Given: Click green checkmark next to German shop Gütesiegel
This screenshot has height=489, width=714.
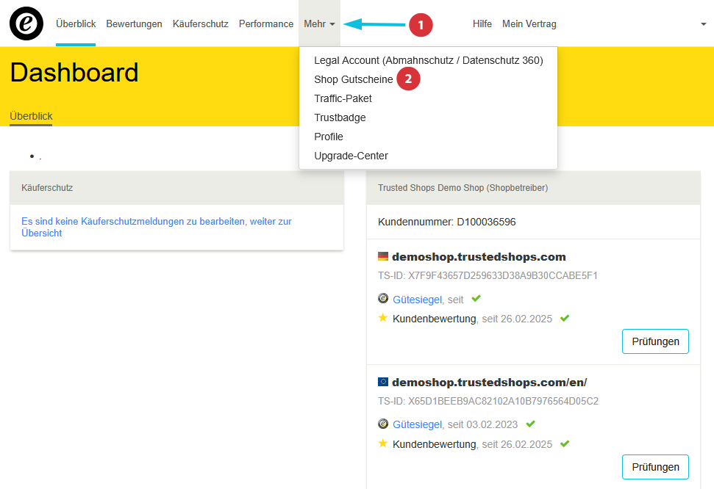Looking at the screenshot, I should pyautogui.click(x=476, y=298).
